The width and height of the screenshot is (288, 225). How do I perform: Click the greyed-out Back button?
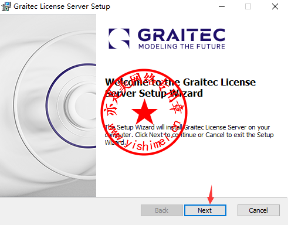click(x=162, y=210)
